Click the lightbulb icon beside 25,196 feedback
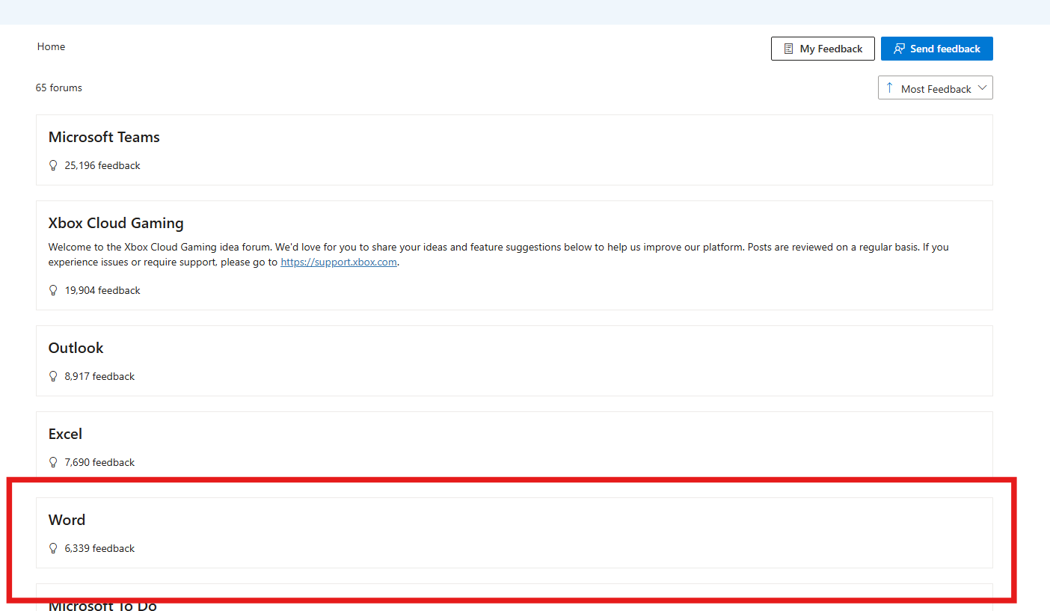This screenshot has height=611, width=1050. (x=53, y=165)
